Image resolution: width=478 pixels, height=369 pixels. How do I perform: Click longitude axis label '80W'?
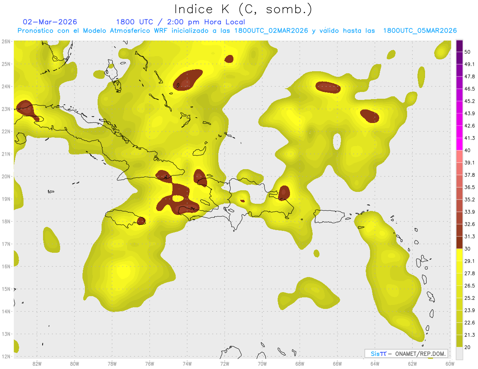tap(74, 363)
